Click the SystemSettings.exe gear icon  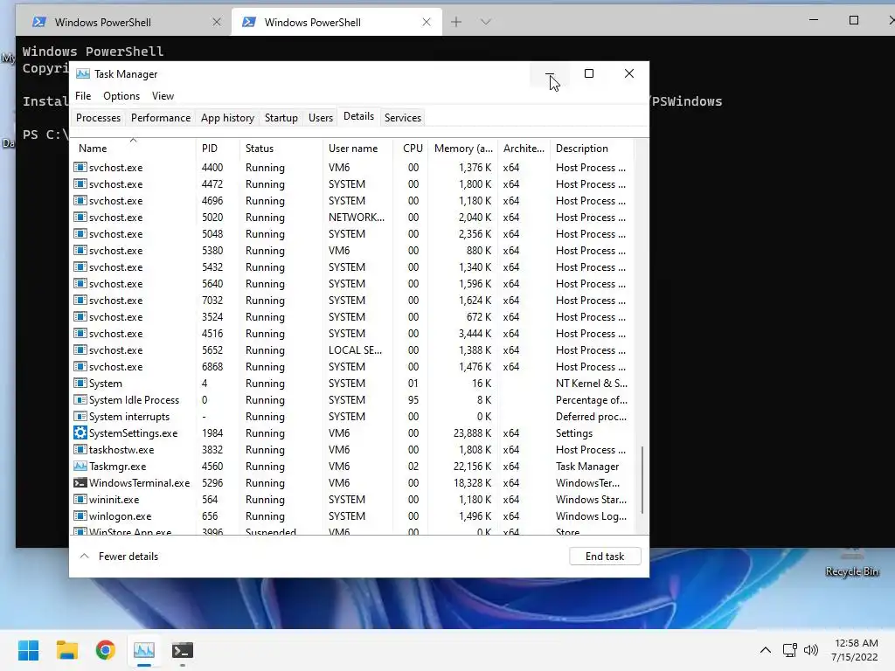click(80, 433)
